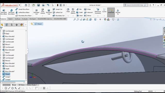Viewport: 165px width, 93px height.
Task: Click the feature tree horizontal scrollbar
Action: 9,82
